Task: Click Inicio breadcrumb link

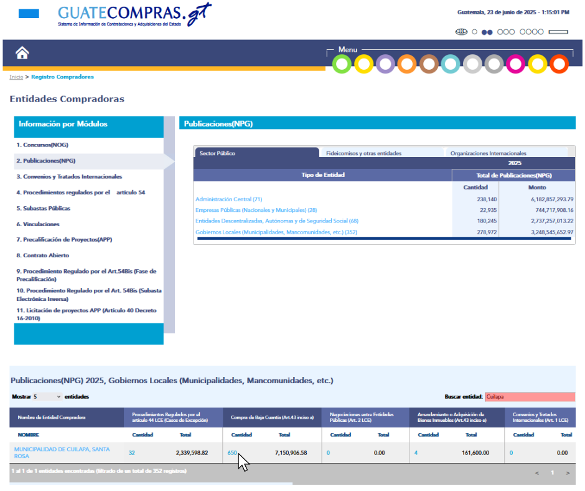Action: [x=16, y=77]
